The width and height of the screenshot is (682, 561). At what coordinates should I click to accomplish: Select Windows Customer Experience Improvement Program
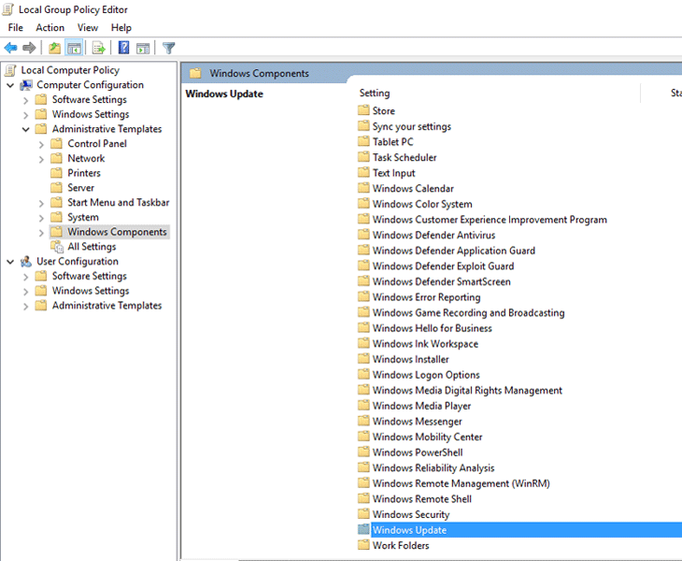(x=490, y=220)
